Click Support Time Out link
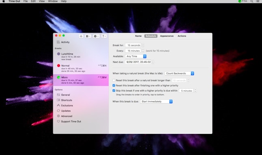 [x=71, y=121]
